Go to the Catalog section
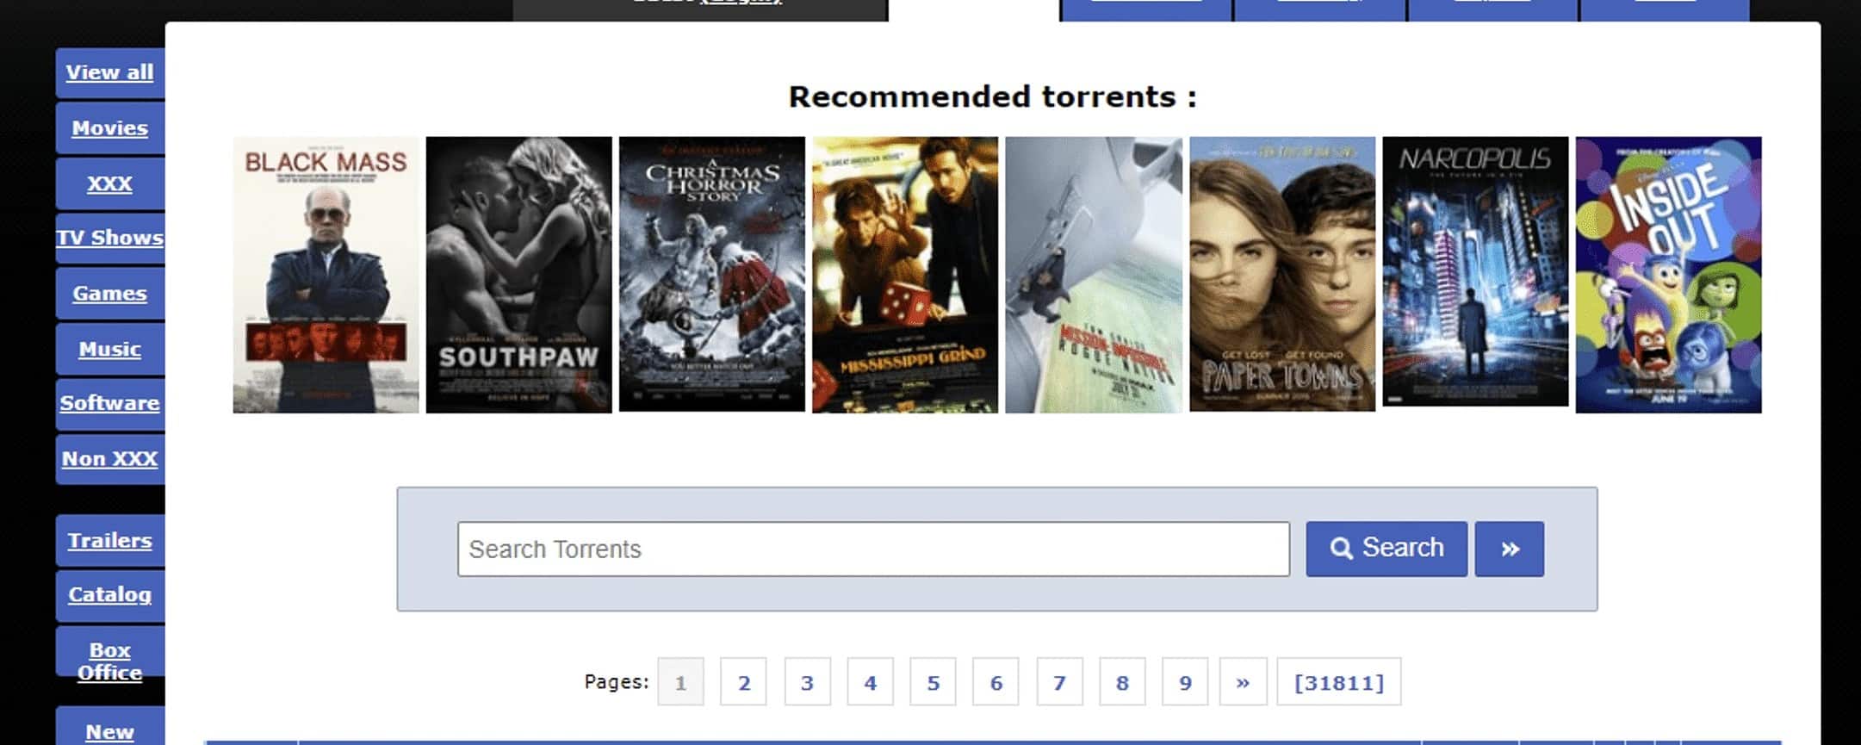This screenshot has height=745, width=1861. tap(110, 595)
